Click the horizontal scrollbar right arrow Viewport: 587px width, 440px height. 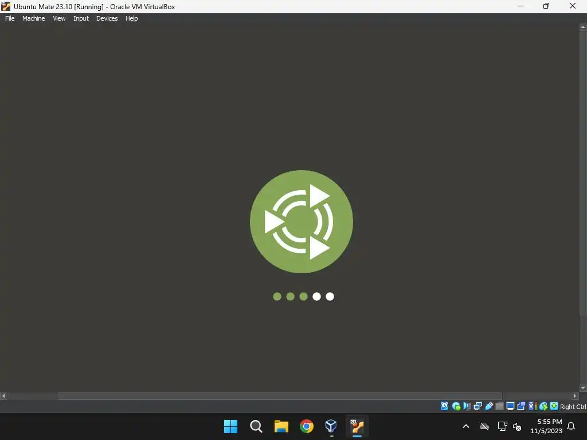tap(575, 396)
